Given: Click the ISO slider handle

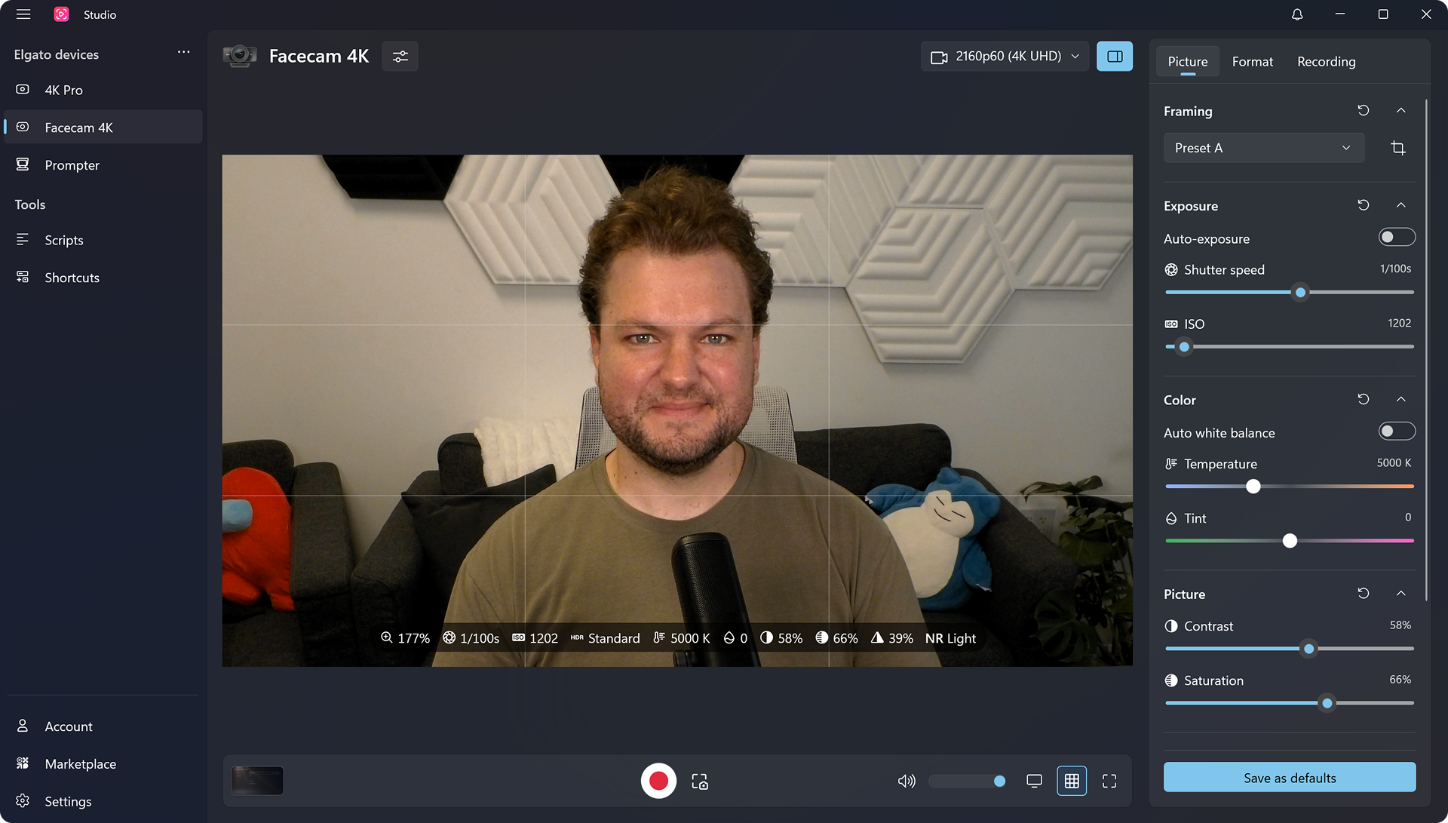Looking at the screenshot, I should click(1184, 347).
